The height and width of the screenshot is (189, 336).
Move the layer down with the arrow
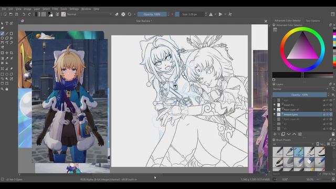click(x=289, y=134)
